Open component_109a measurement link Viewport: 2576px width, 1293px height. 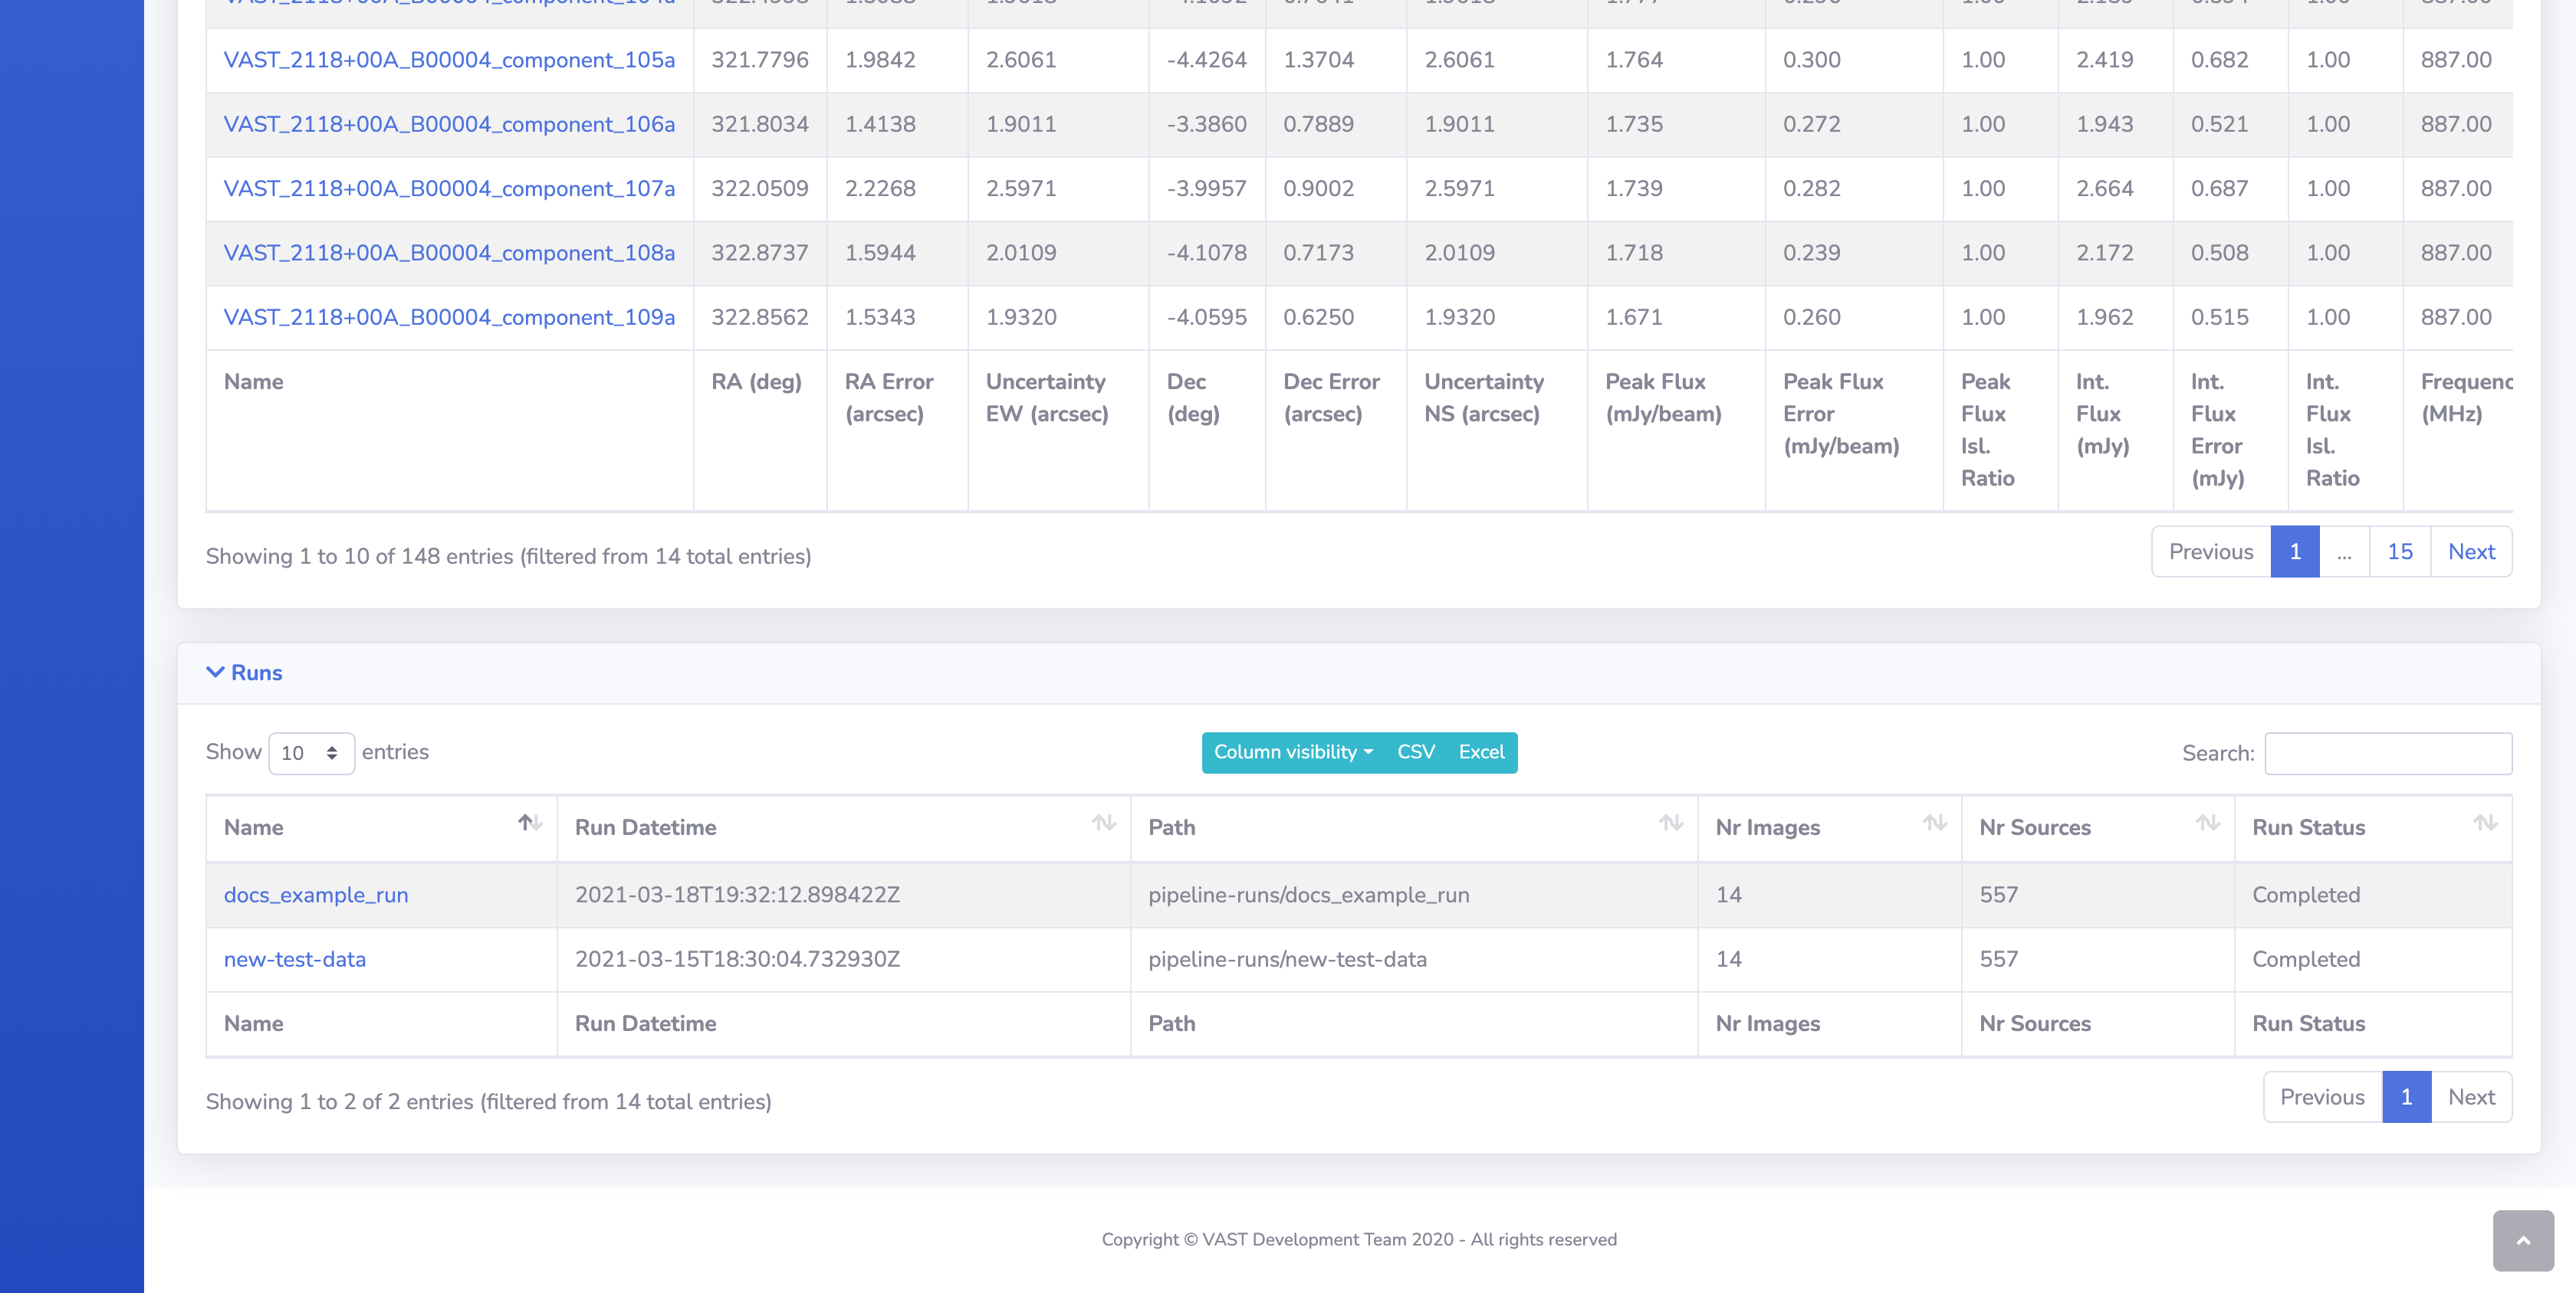[x=449, y=317]
